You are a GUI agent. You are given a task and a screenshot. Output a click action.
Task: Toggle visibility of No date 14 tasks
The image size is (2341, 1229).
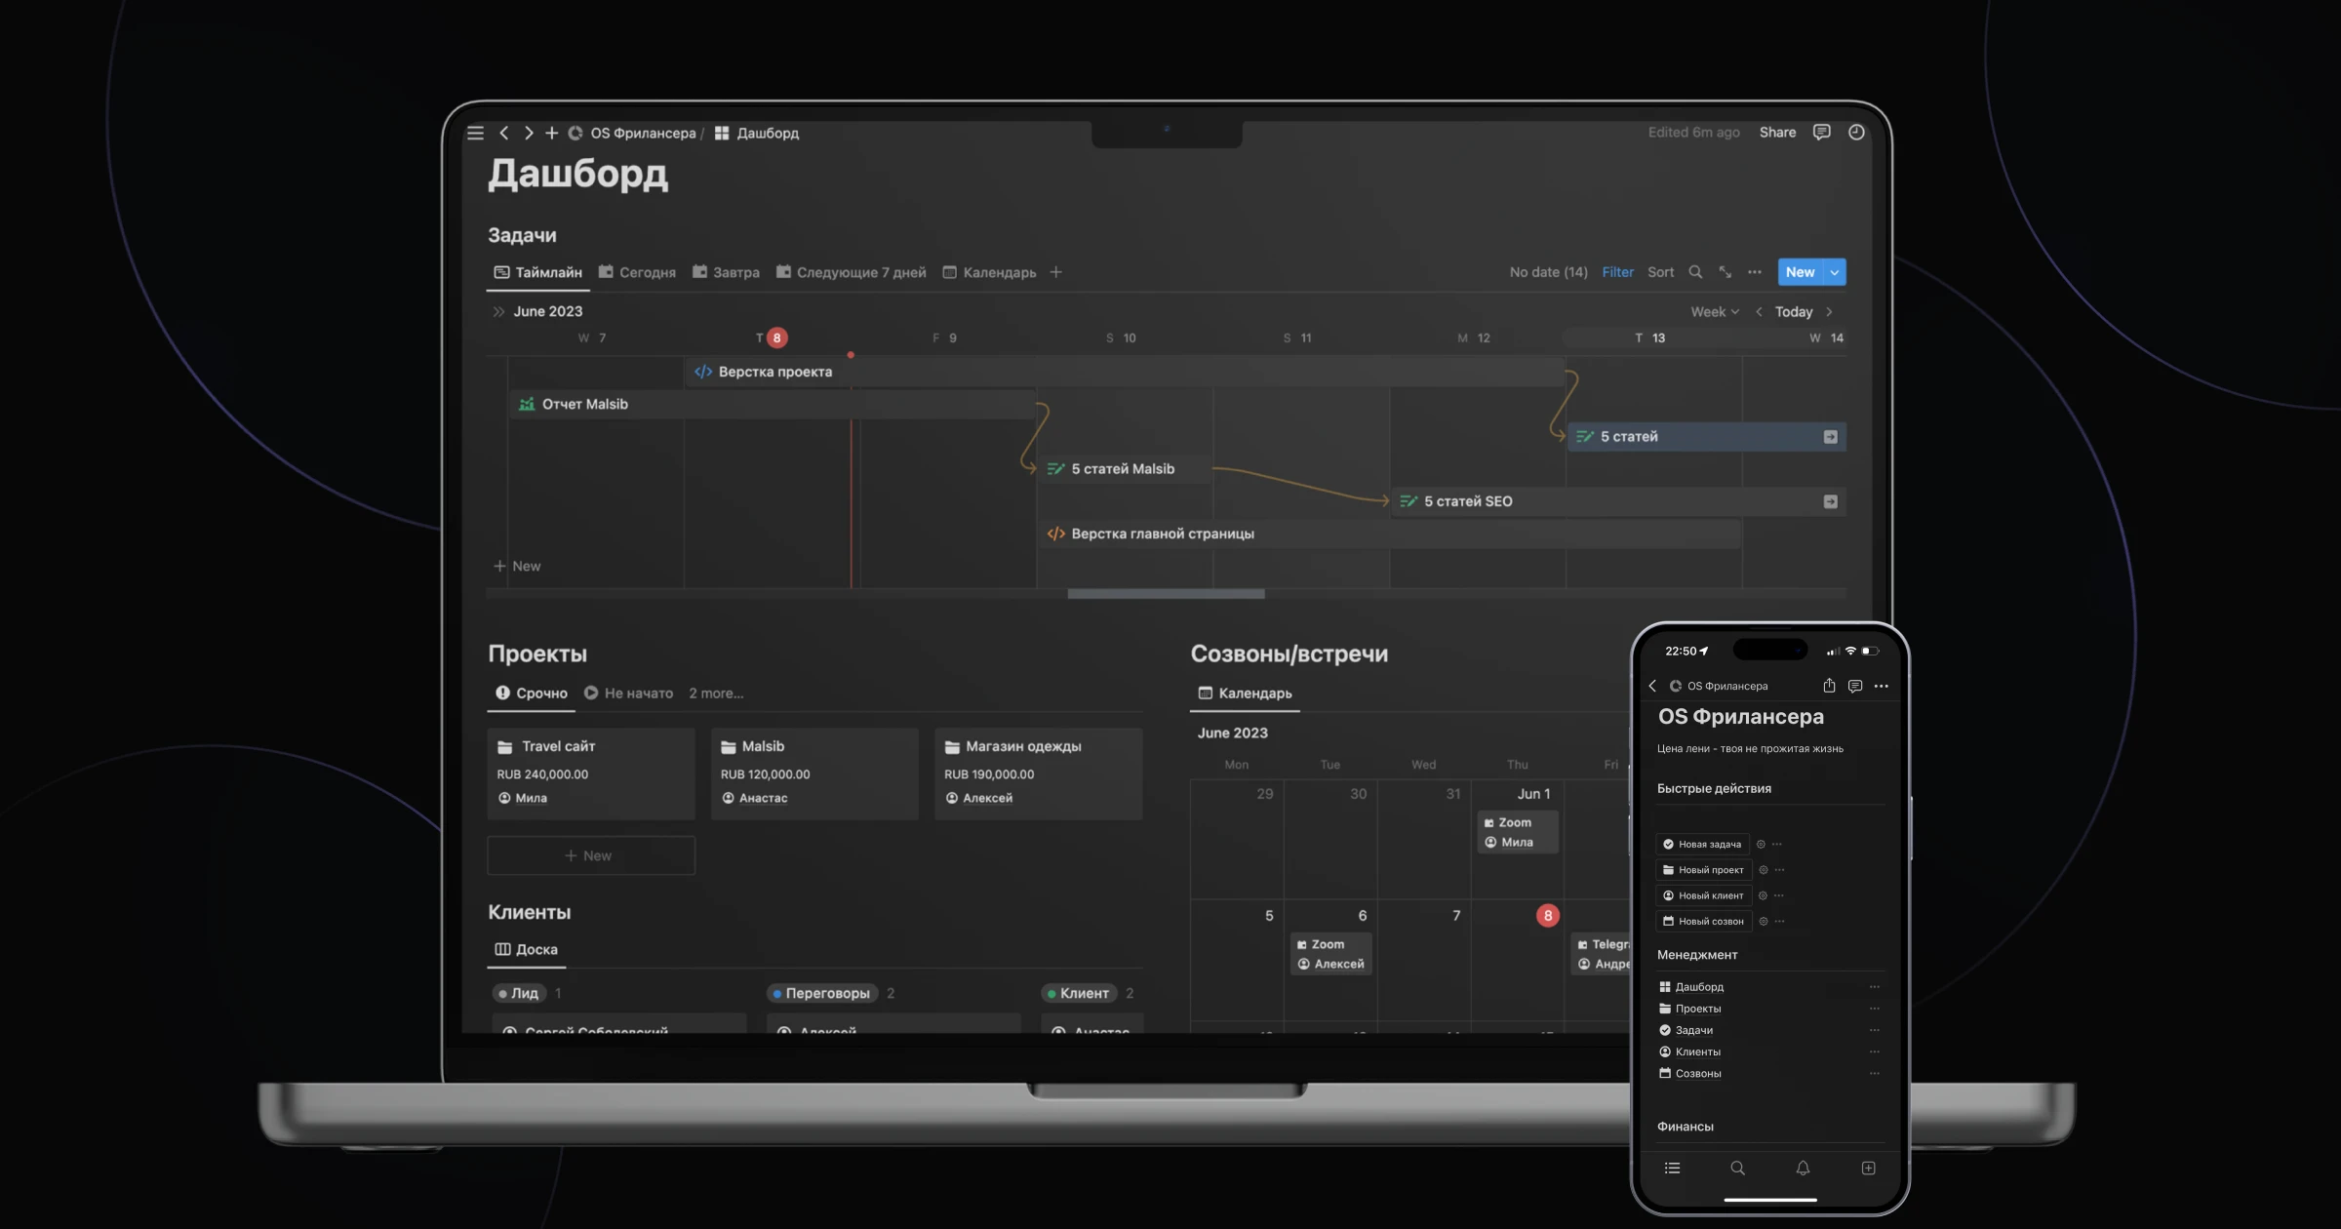click(x=1548, y=272)
